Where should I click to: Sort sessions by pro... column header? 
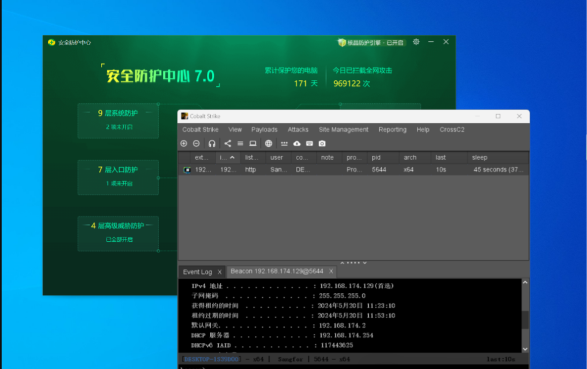point(354,157)
